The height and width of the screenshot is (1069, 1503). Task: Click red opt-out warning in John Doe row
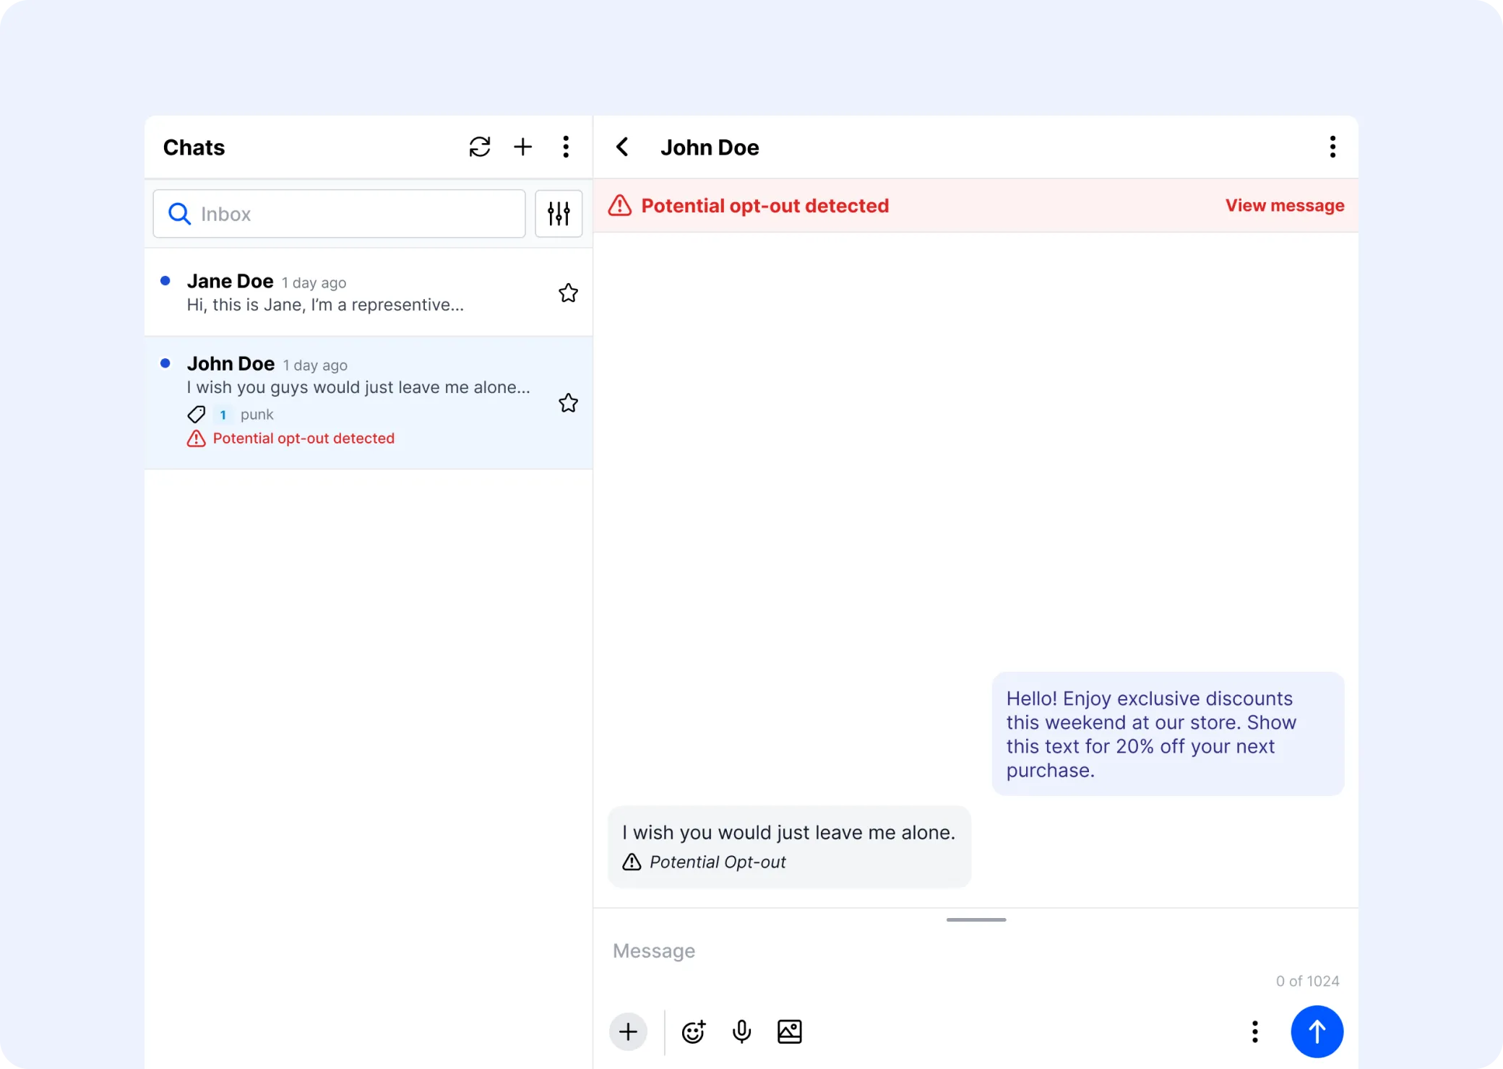291,438
